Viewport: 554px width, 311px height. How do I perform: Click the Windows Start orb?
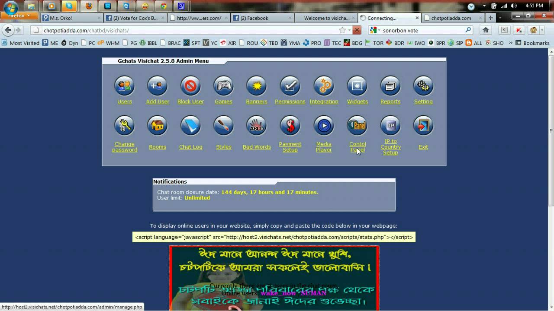(x=10, y=6)
